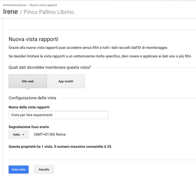Click the Amministrazione breadcrumb link
Screen dimensions: 196x178
[14, 5]
